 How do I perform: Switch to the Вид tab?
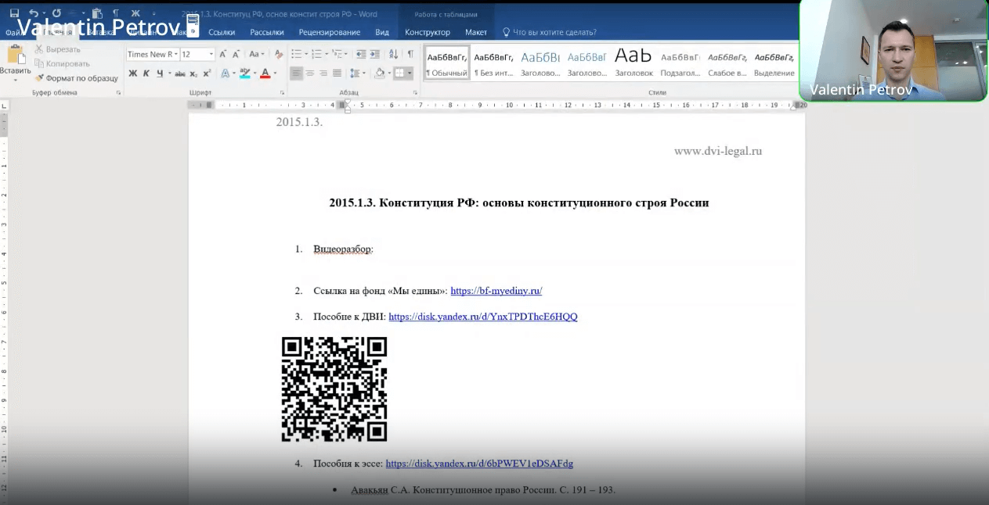382,32
